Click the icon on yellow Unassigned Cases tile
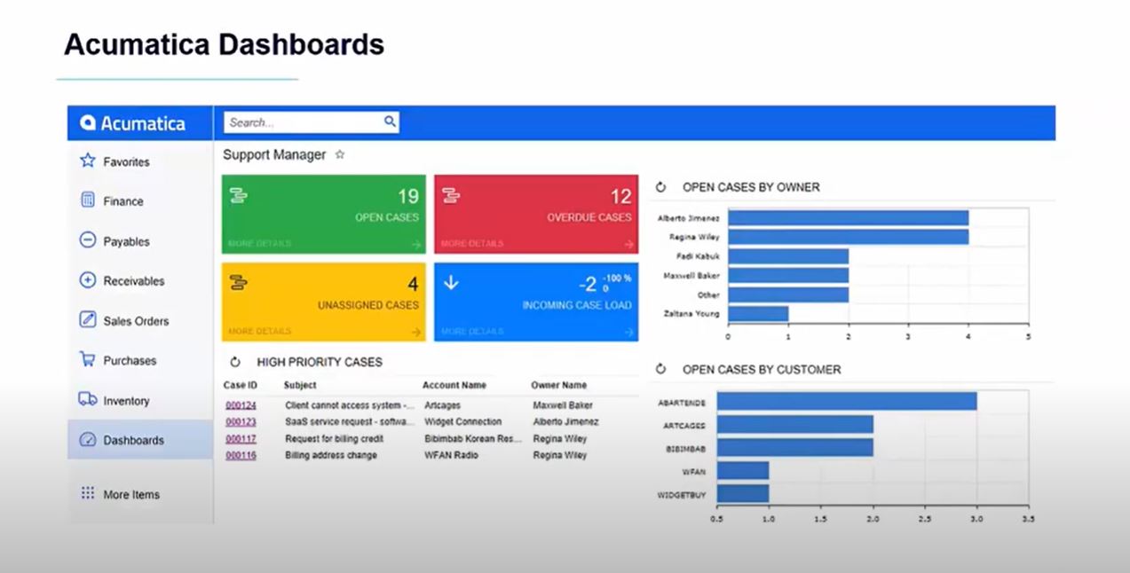The width and height of the screenshot is (1130, 573). [237, 283]
